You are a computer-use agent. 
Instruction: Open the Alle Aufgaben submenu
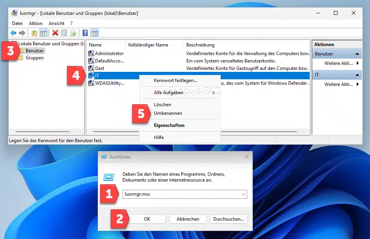(x=180, y=93)
